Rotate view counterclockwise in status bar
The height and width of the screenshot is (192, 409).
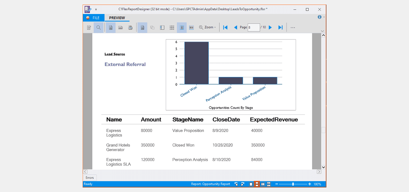tap(236, 184)
